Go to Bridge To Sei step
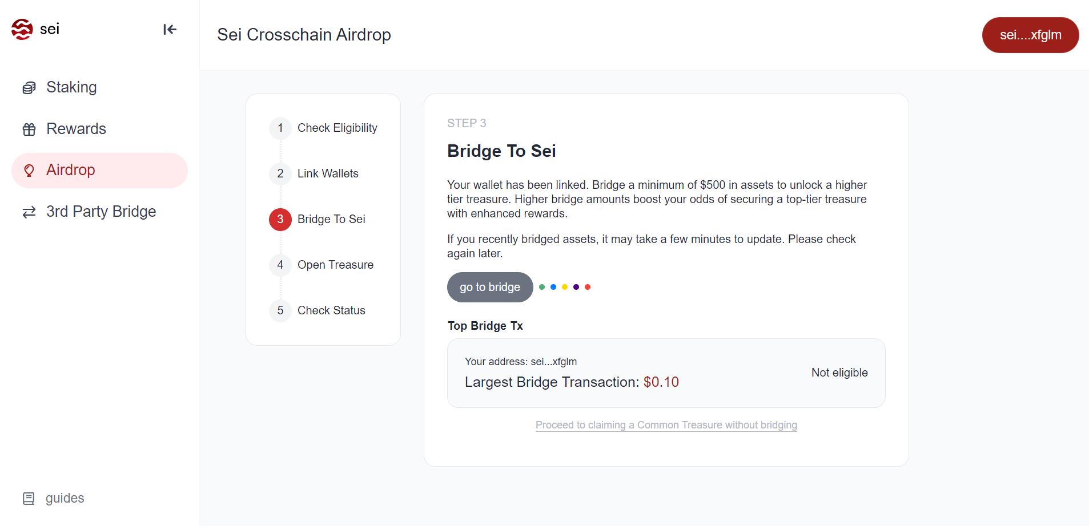This screenshot has height=526, width=1089. point(331,219)
